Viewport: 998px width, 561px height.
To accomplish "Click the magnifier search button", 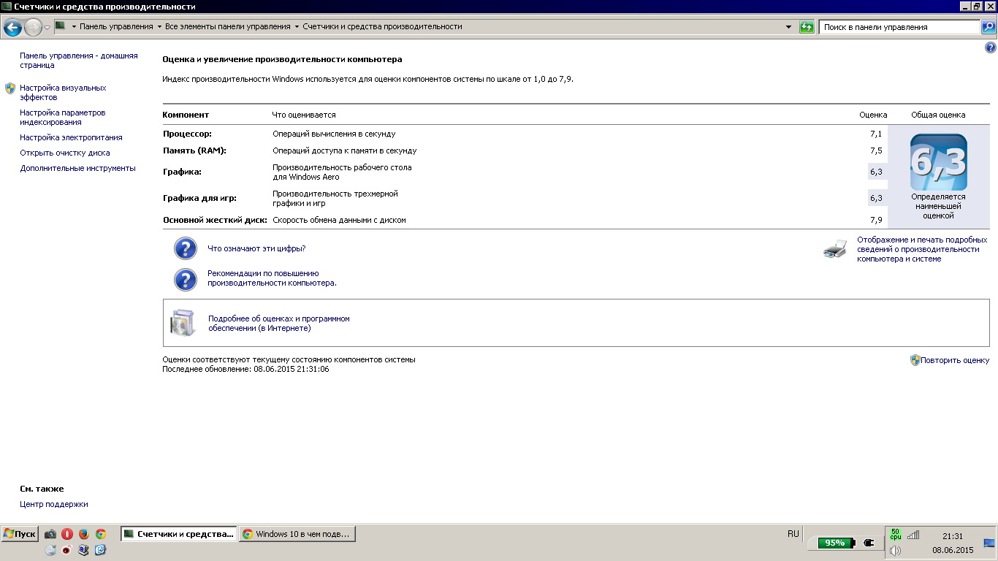I will coord(988,27).
